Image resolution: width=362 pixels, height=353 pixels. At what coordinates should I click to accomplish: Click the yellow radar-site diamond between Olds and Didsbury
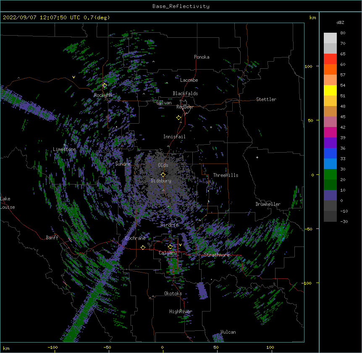(163, 174)
